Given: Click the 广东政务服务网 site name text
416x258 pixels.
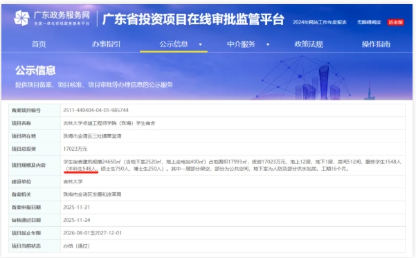Looking at the screenshot, I should click(x=62, y=15).
